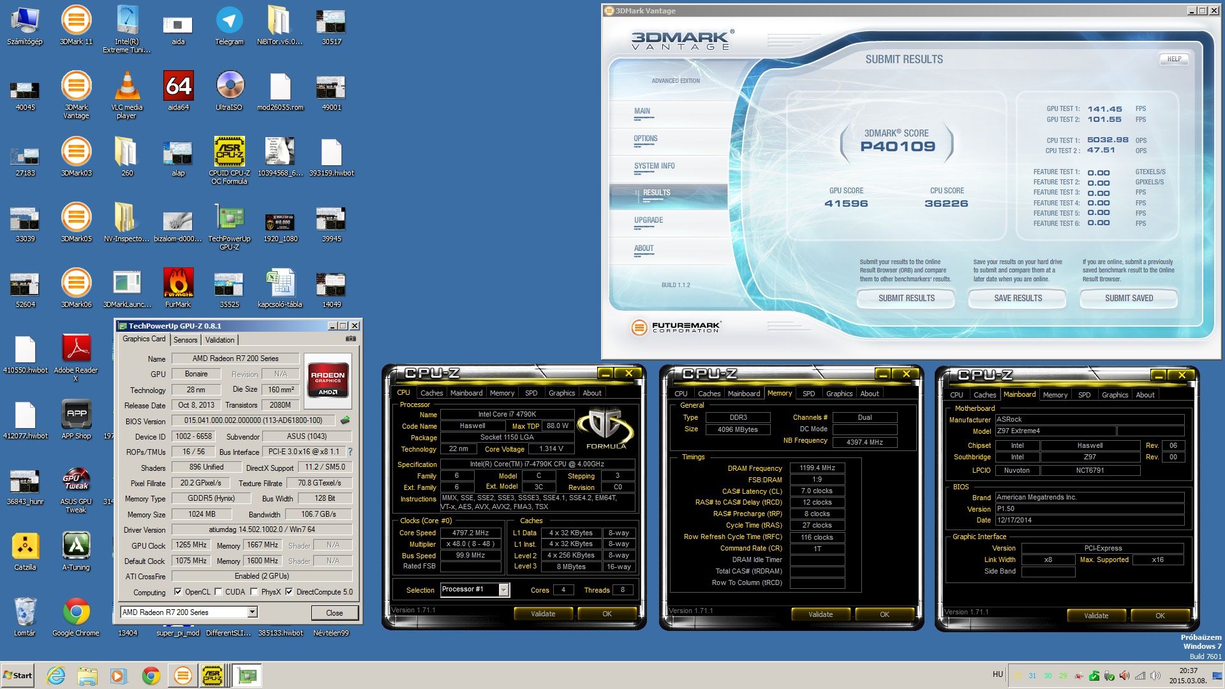The width and height of the screenshot is (1225, 689).
Task: Click the SUBMIT SAVED button
Action: click(x=1129, y=298)
